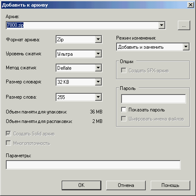Toggle the Многопоточность checkbox
Viewport: 196px width, 196px height.
[8, 143]
